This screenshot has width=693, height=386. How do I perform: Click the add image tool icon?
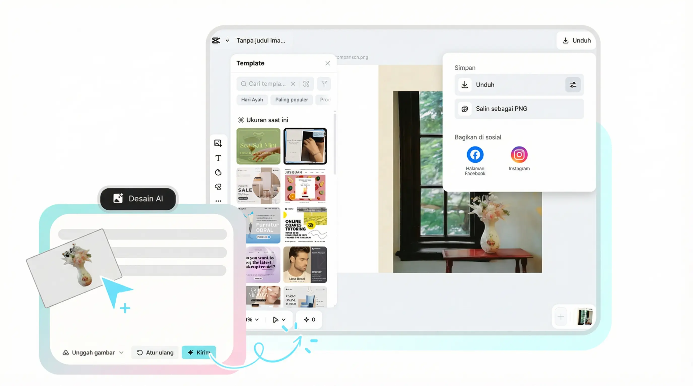[x=218, y=143]
